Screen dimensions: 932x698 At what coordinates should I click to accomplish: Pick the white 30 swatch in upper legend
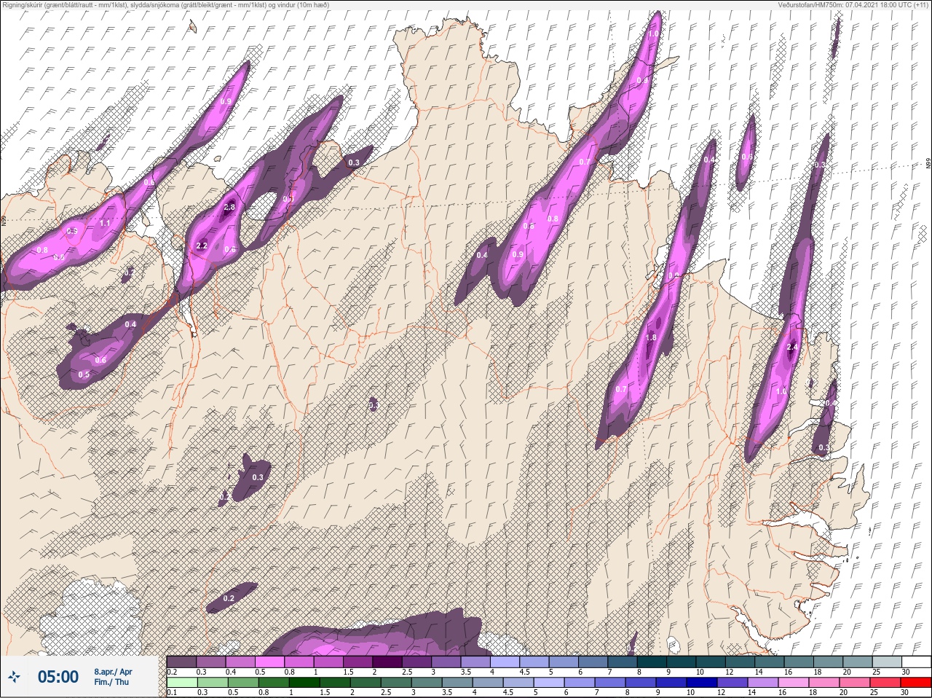pos(915,662)
